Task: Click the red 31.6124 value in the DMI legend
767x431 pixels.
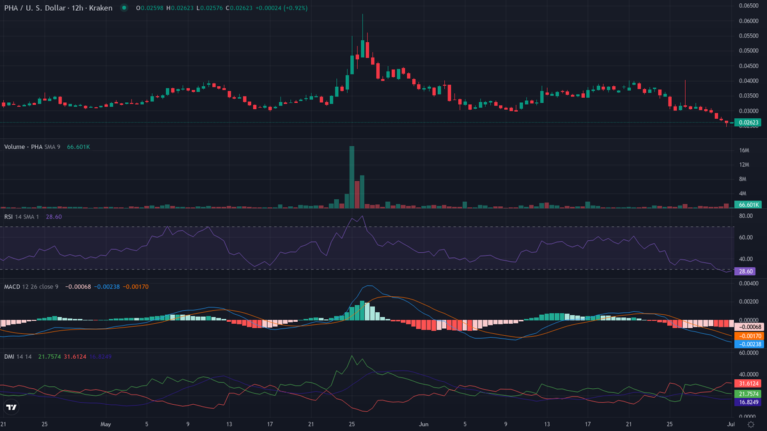Action: click(x=75, y=357)
